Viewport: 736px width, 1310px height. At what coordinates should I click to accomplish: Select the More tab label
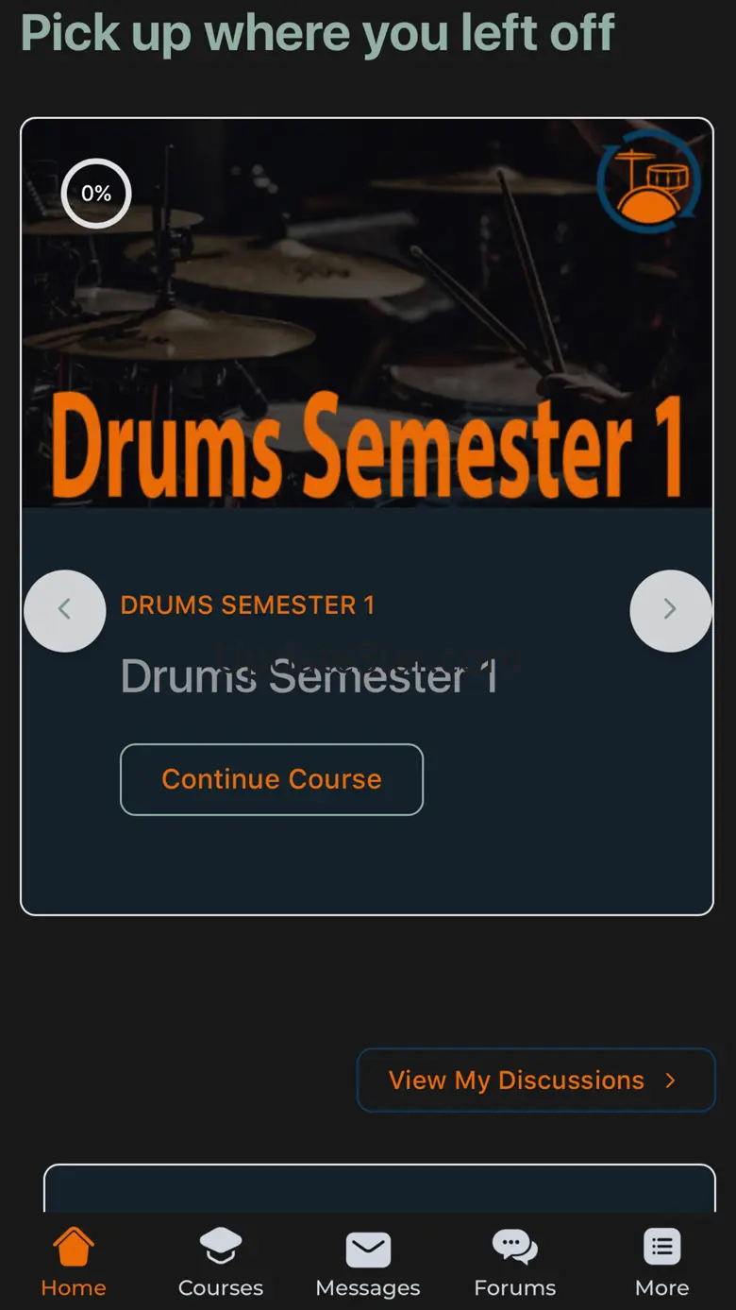tap(662, 1288)
